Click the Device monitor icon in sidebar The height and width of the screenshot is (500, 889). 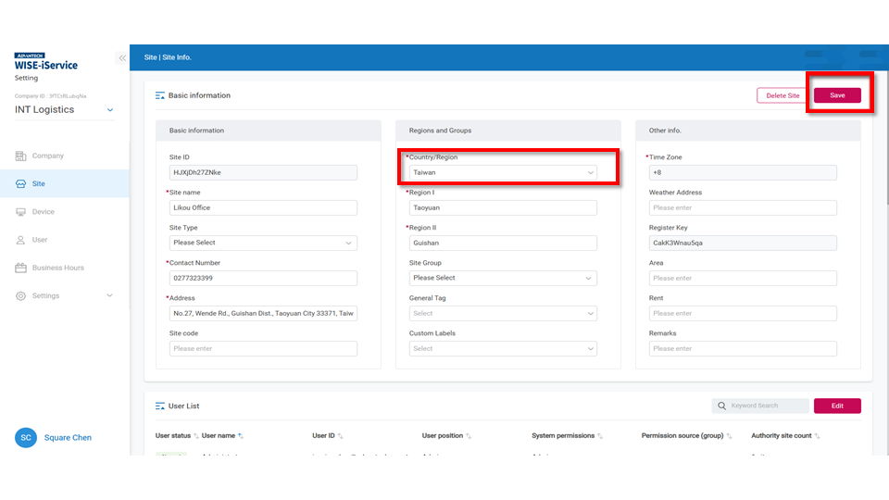coord(21,212)
